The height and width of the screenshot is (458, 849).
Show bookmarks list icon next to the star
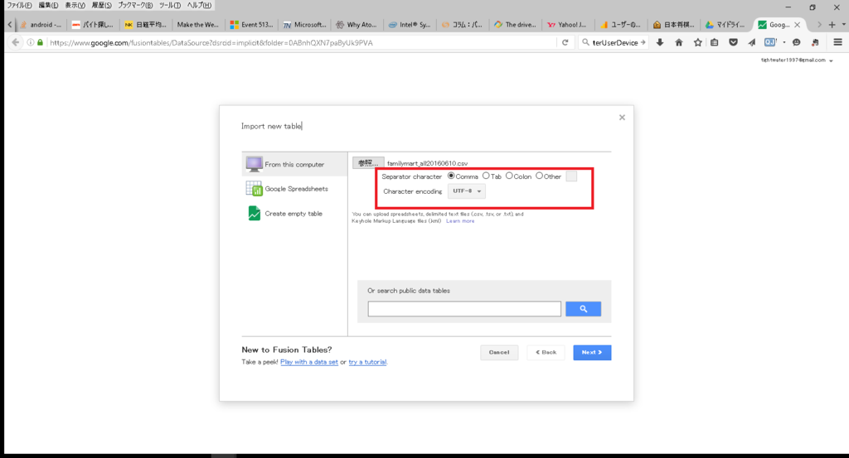(715, 42)
